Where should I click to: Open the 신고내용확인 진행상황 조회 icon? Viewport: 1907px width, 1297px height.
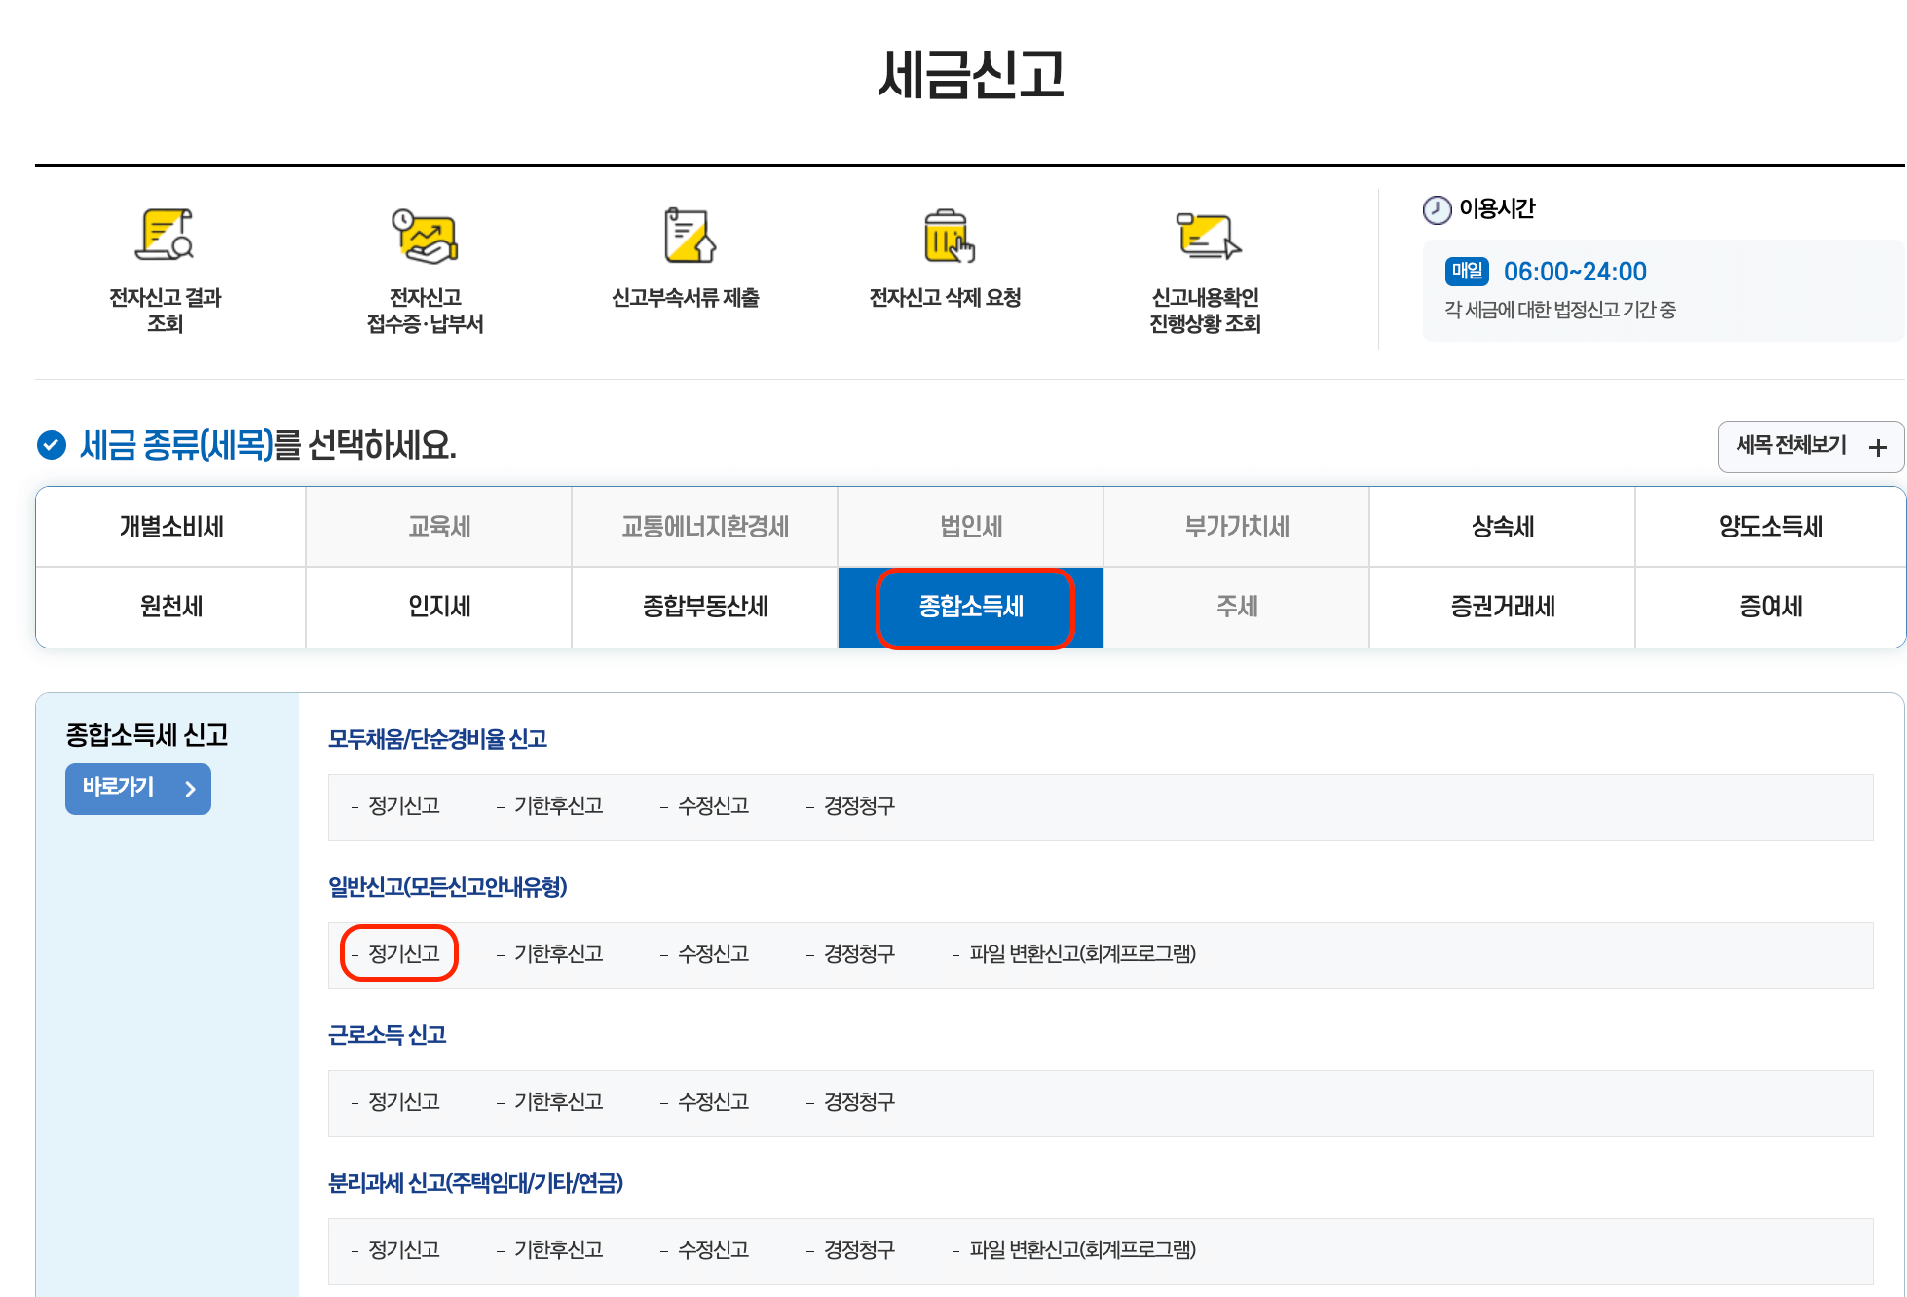click(1207, 236)
